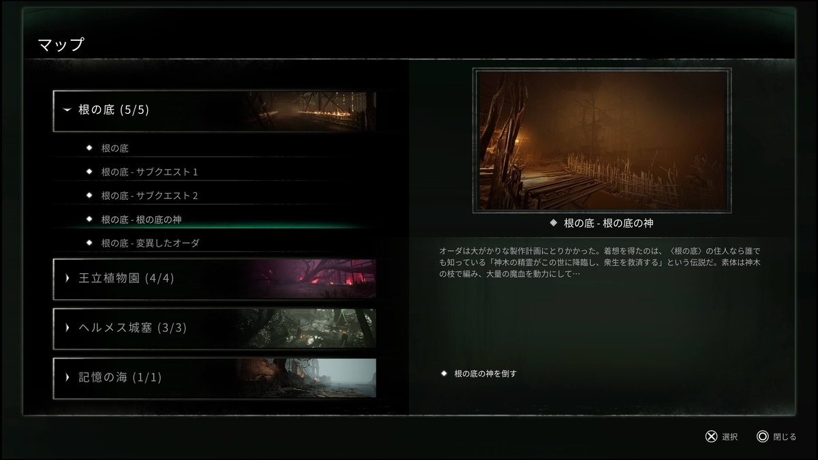Click the 記憶の海 banner thumbnail
Screen dimensions: 818x460
[x=307, y=378]
